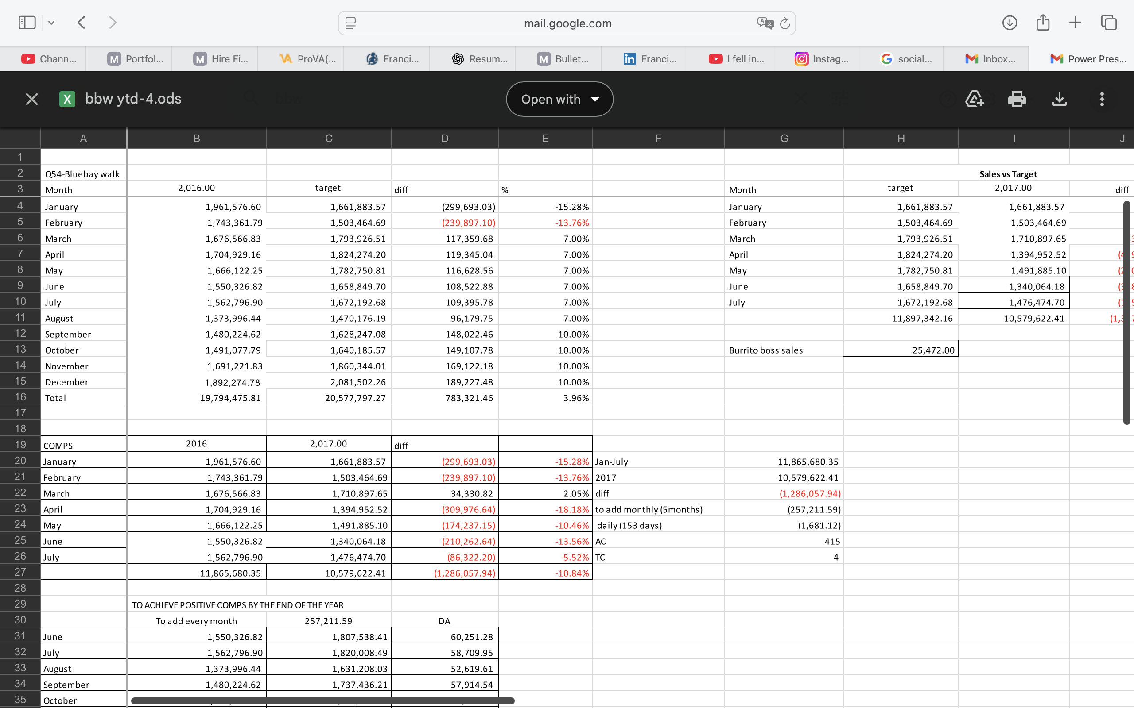
Task: Expand the Open with dropdown
Action: pos(559,99)
